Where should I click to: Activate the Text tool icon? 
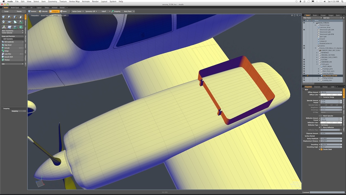pos(21,22)
